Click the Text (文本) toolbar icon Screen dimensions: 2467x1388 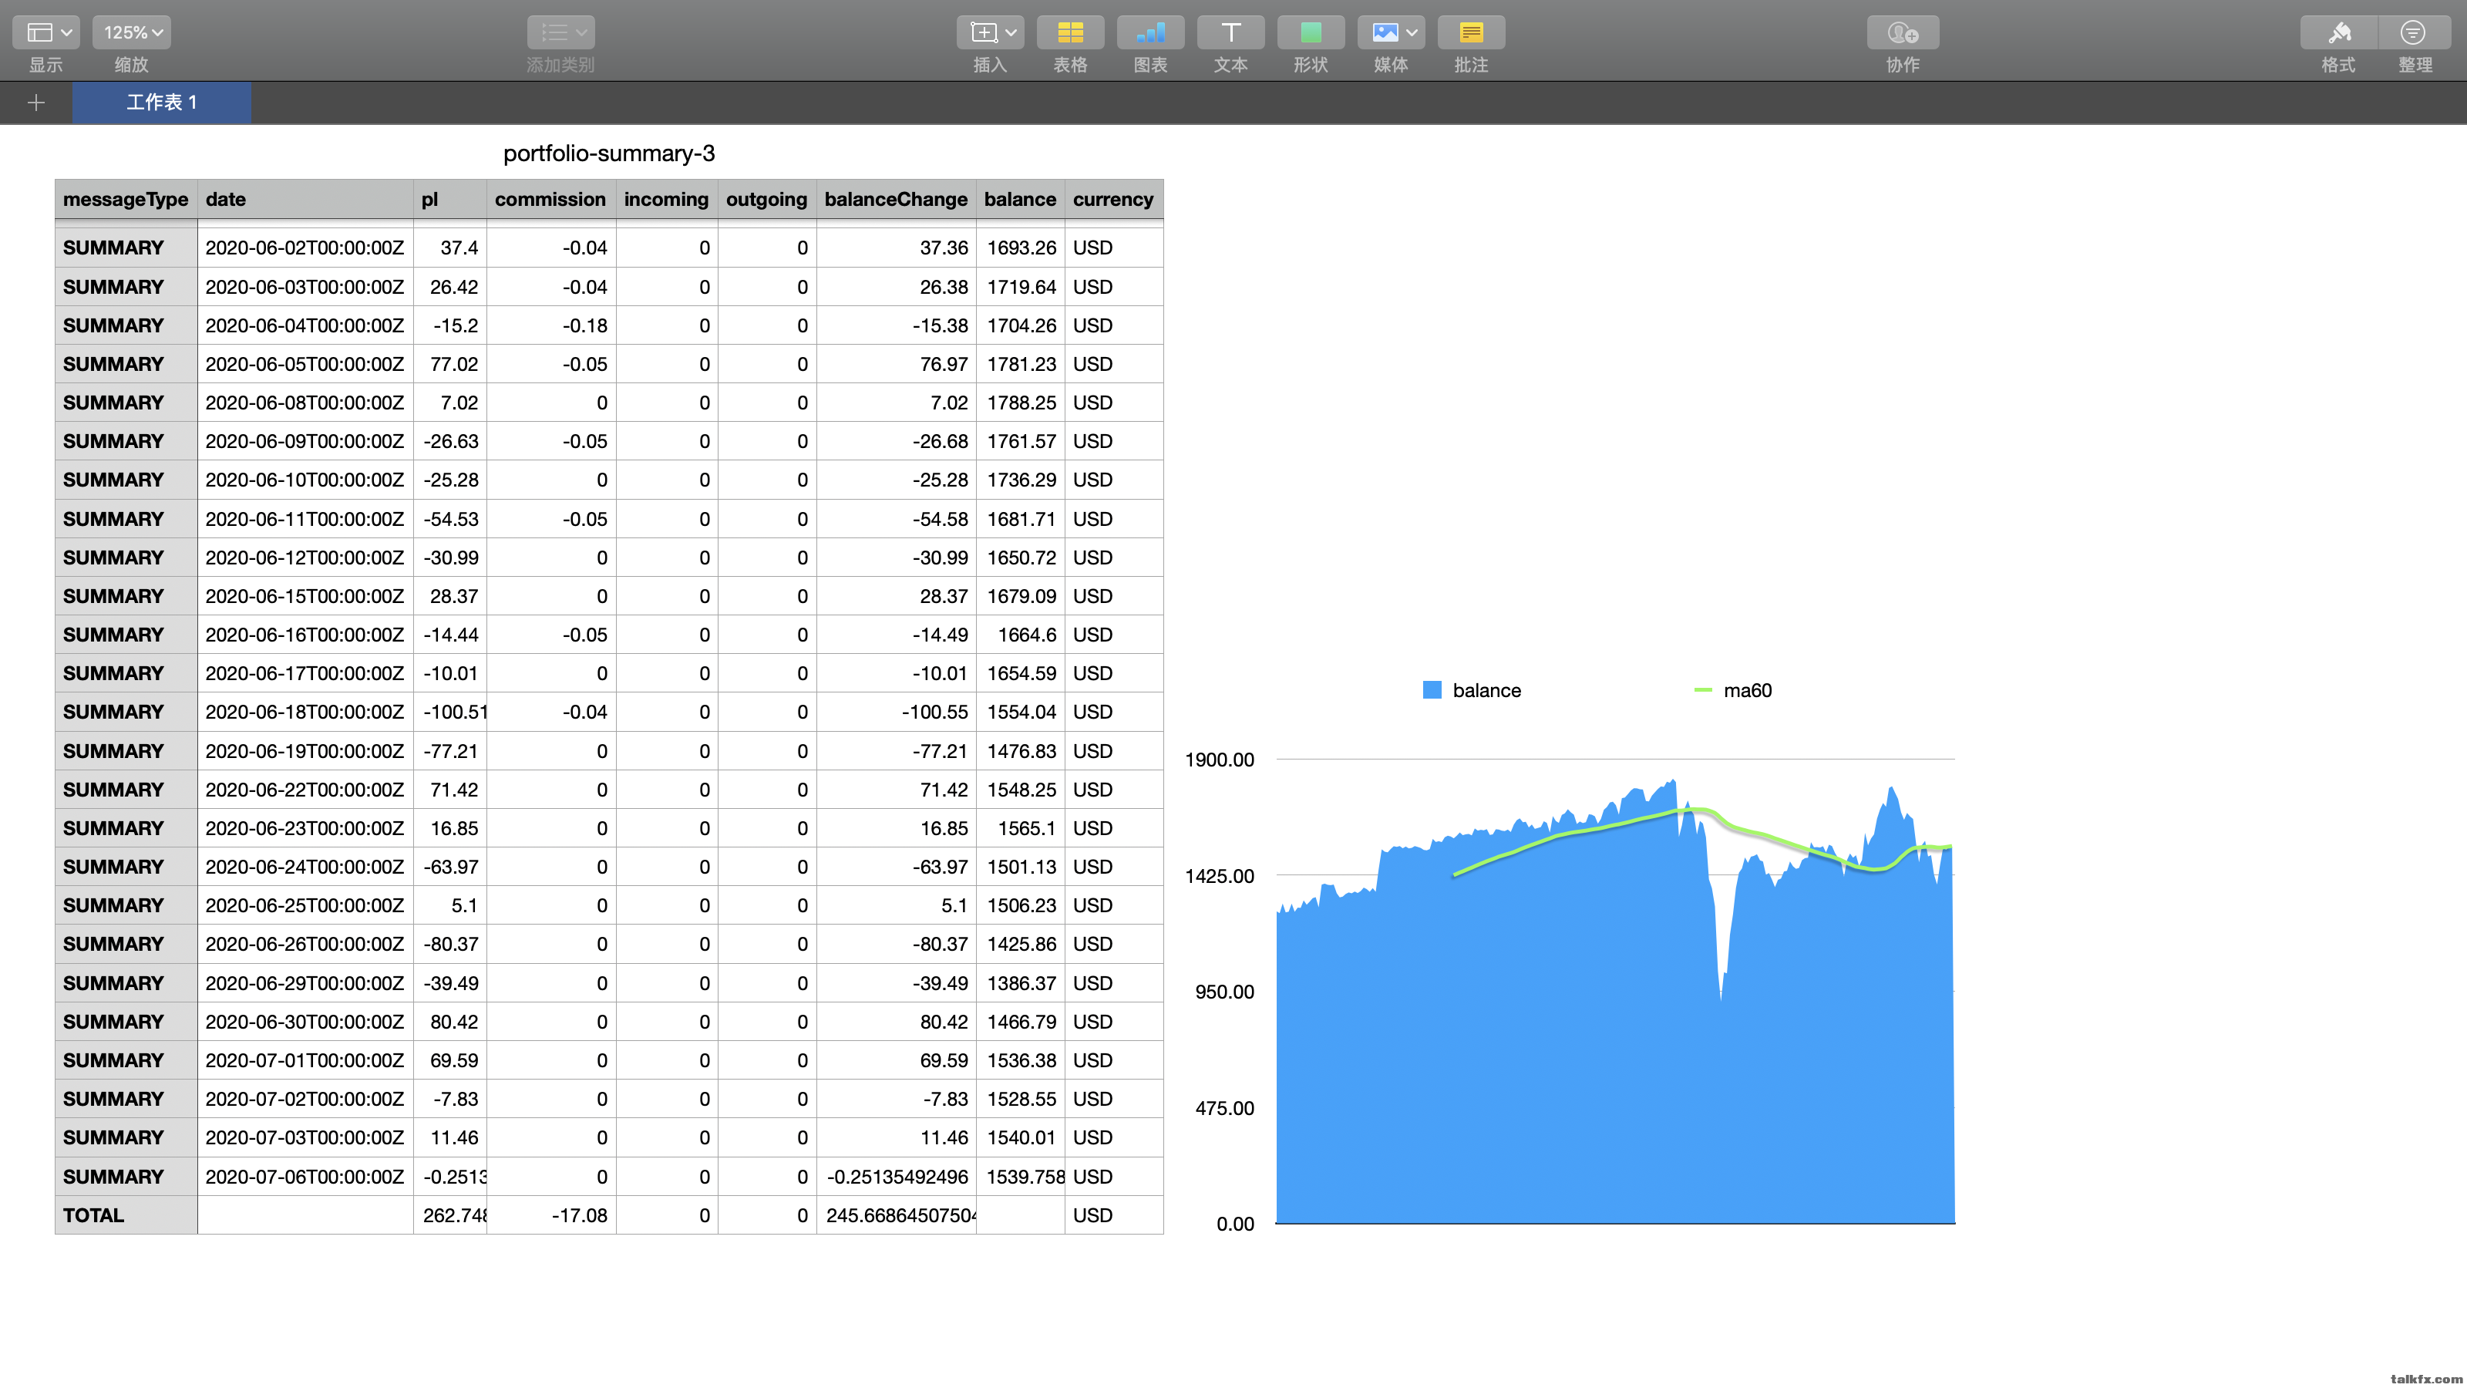pyautogui.click(x=1230, y=32)
